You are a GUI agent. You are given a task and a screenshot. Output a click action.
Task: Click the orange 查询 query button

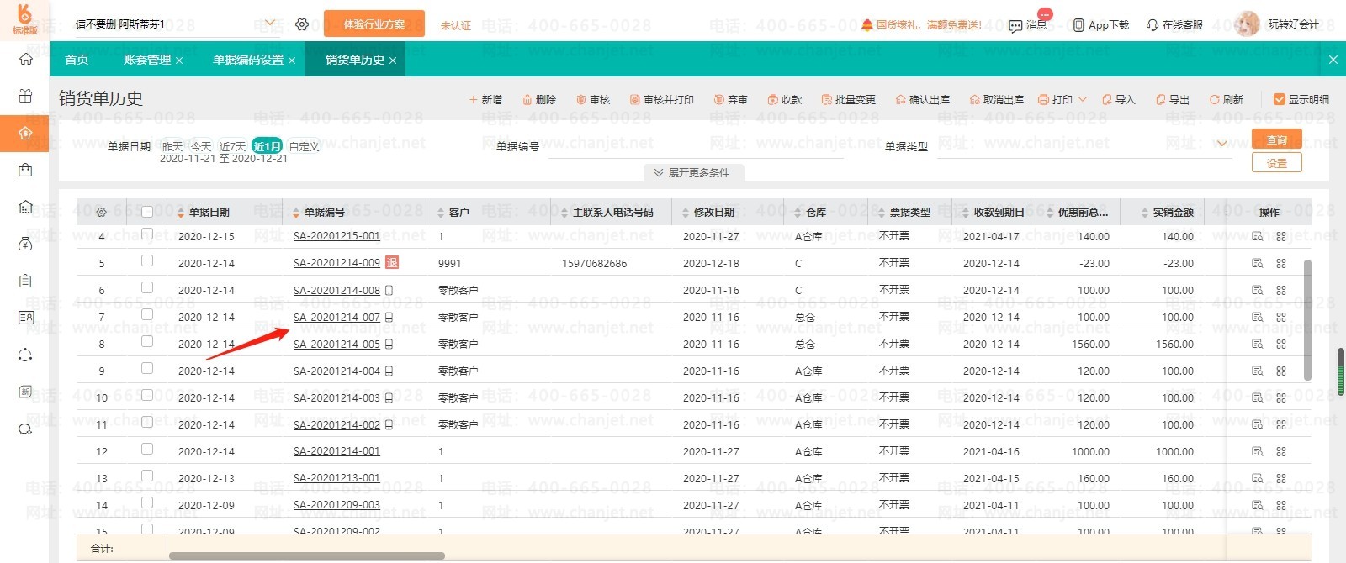1276,139
